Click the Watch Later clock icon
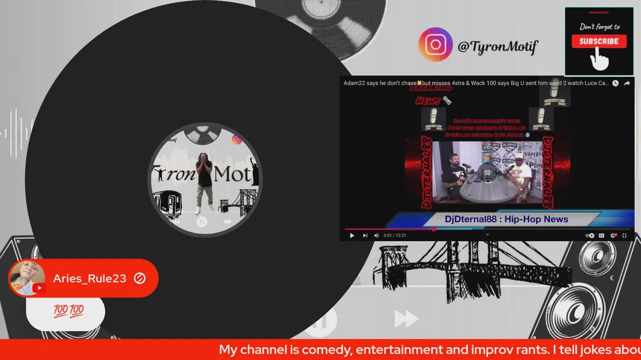 click(615, 83)
